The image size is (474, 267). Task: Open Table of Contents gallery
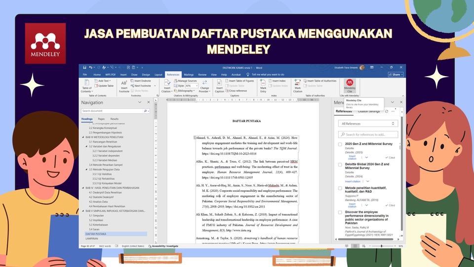87,86
